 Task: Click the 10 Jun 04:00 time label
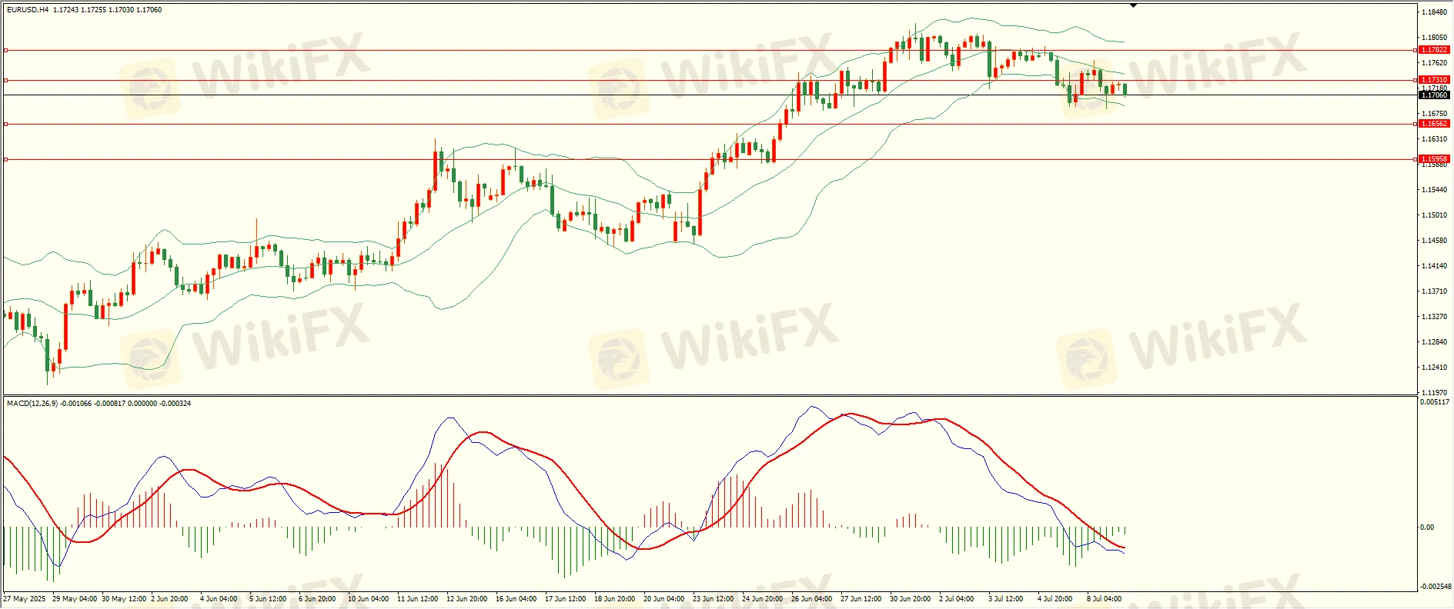369,599
